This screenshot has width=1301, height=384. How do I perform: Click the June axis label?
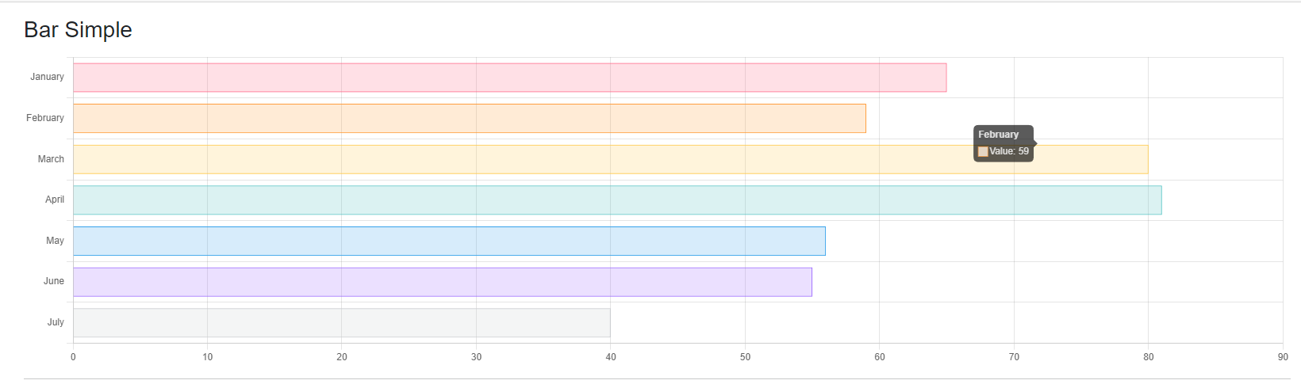54,281
